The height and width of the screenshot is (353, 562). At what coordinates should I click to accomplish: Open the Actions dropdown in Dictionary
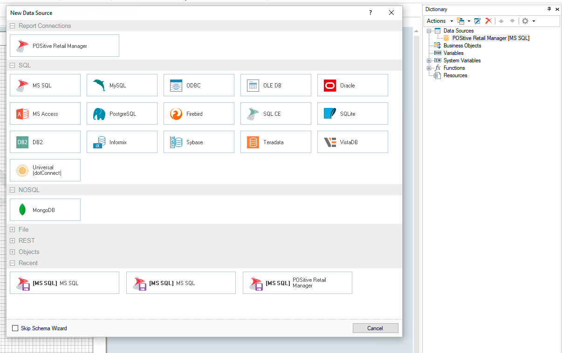[x=439, y=21]
